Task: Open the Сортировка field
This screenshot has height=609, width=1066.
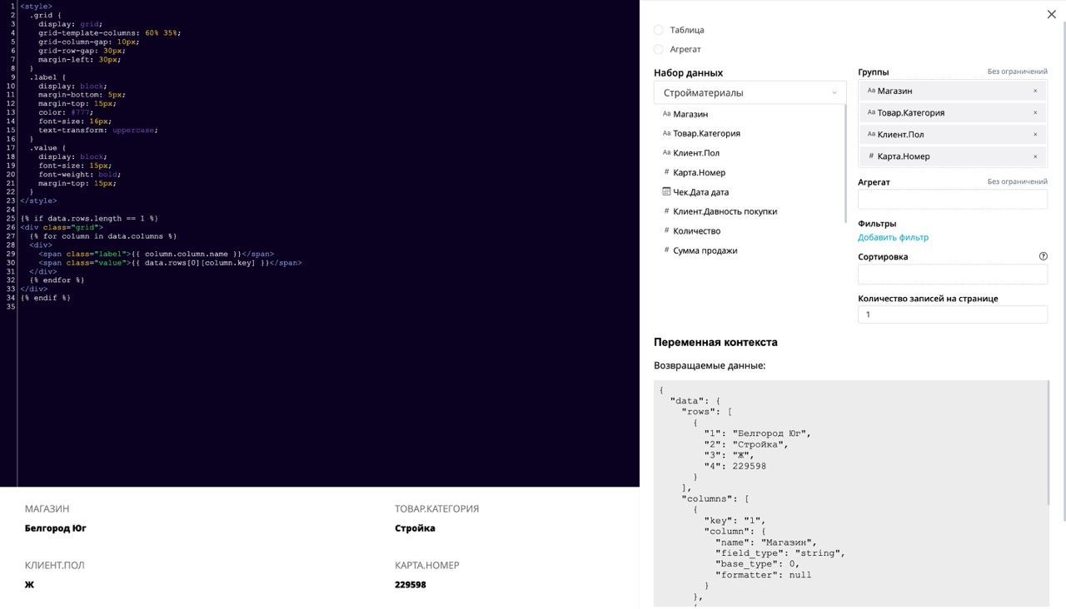Action: [x=952, y=275]
